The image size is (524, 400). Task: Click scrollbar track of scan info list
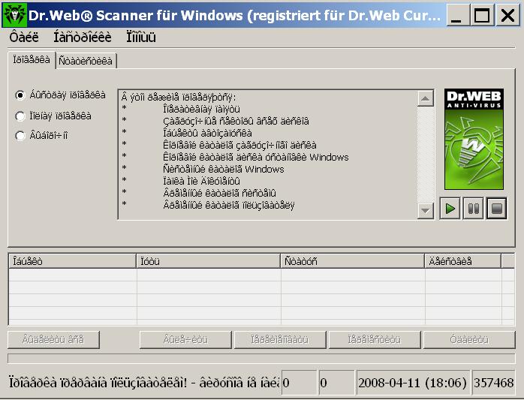click(426, 155)
